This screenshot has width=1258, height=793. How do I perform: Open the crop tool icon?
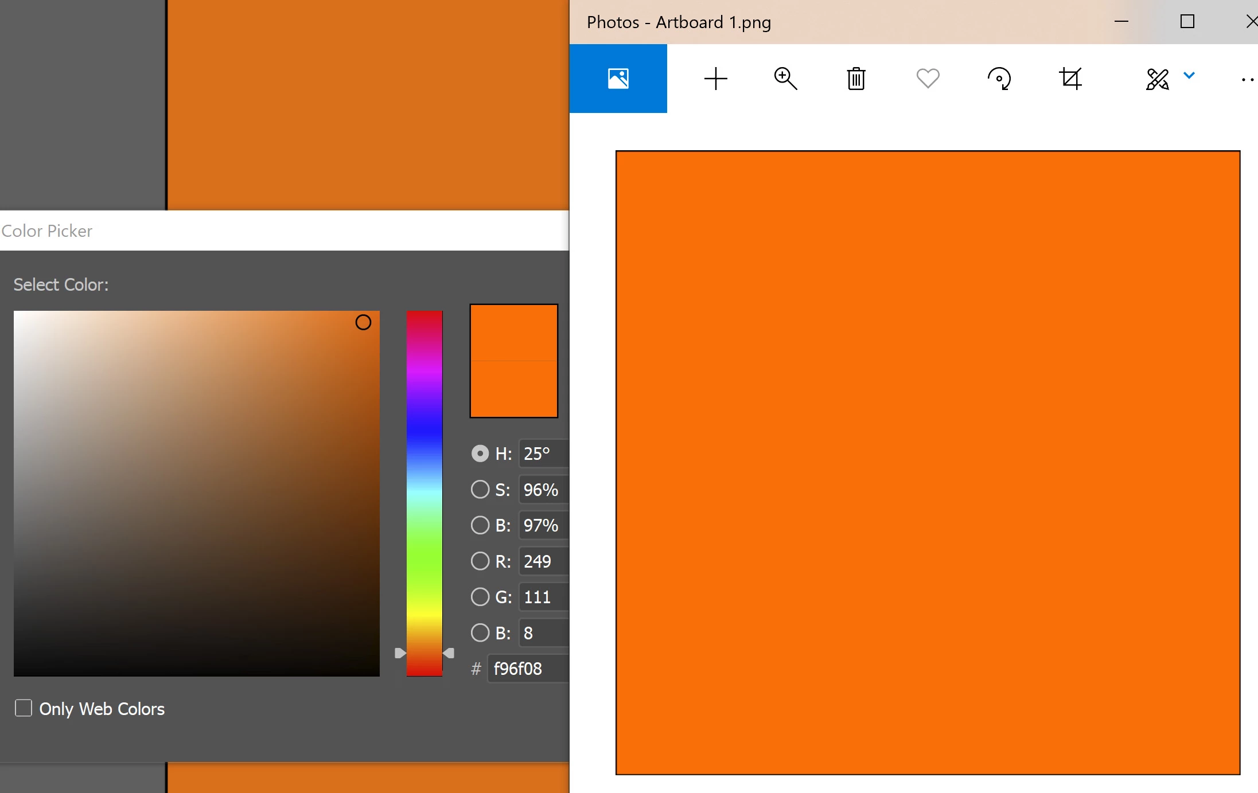click(1070, 79)
